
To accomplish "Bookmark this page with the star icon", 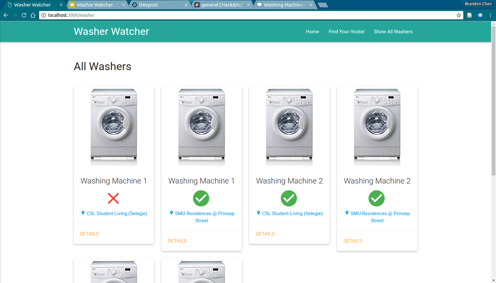I will [459, 15].
